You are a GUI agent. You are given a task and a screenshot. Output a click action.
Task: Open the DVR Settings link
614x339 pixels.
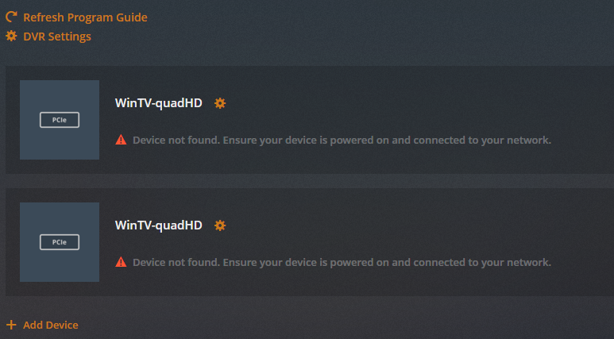[56, 37]
